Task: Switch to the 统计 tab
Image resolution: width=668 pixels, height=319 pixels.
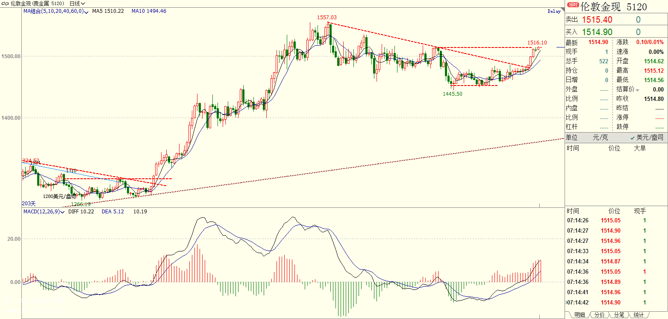Action: tap(639, 315)
